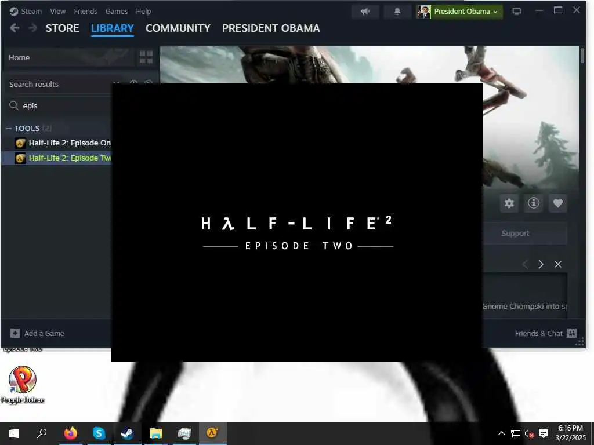
Task: Collapse the TOOLS category
Action: pyautogui.click(x=8, y=128)
